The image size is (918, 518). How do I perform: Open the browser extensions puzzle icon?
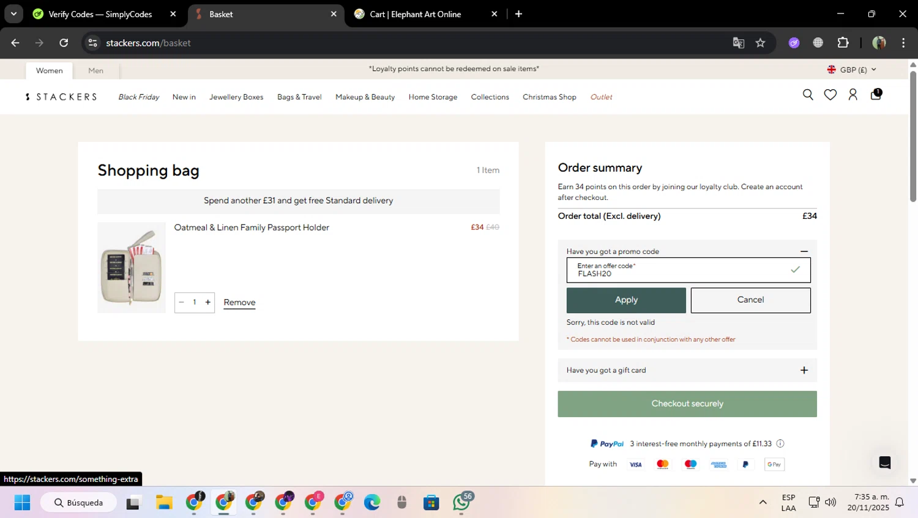pyautogui.click(x=843, y=43)
